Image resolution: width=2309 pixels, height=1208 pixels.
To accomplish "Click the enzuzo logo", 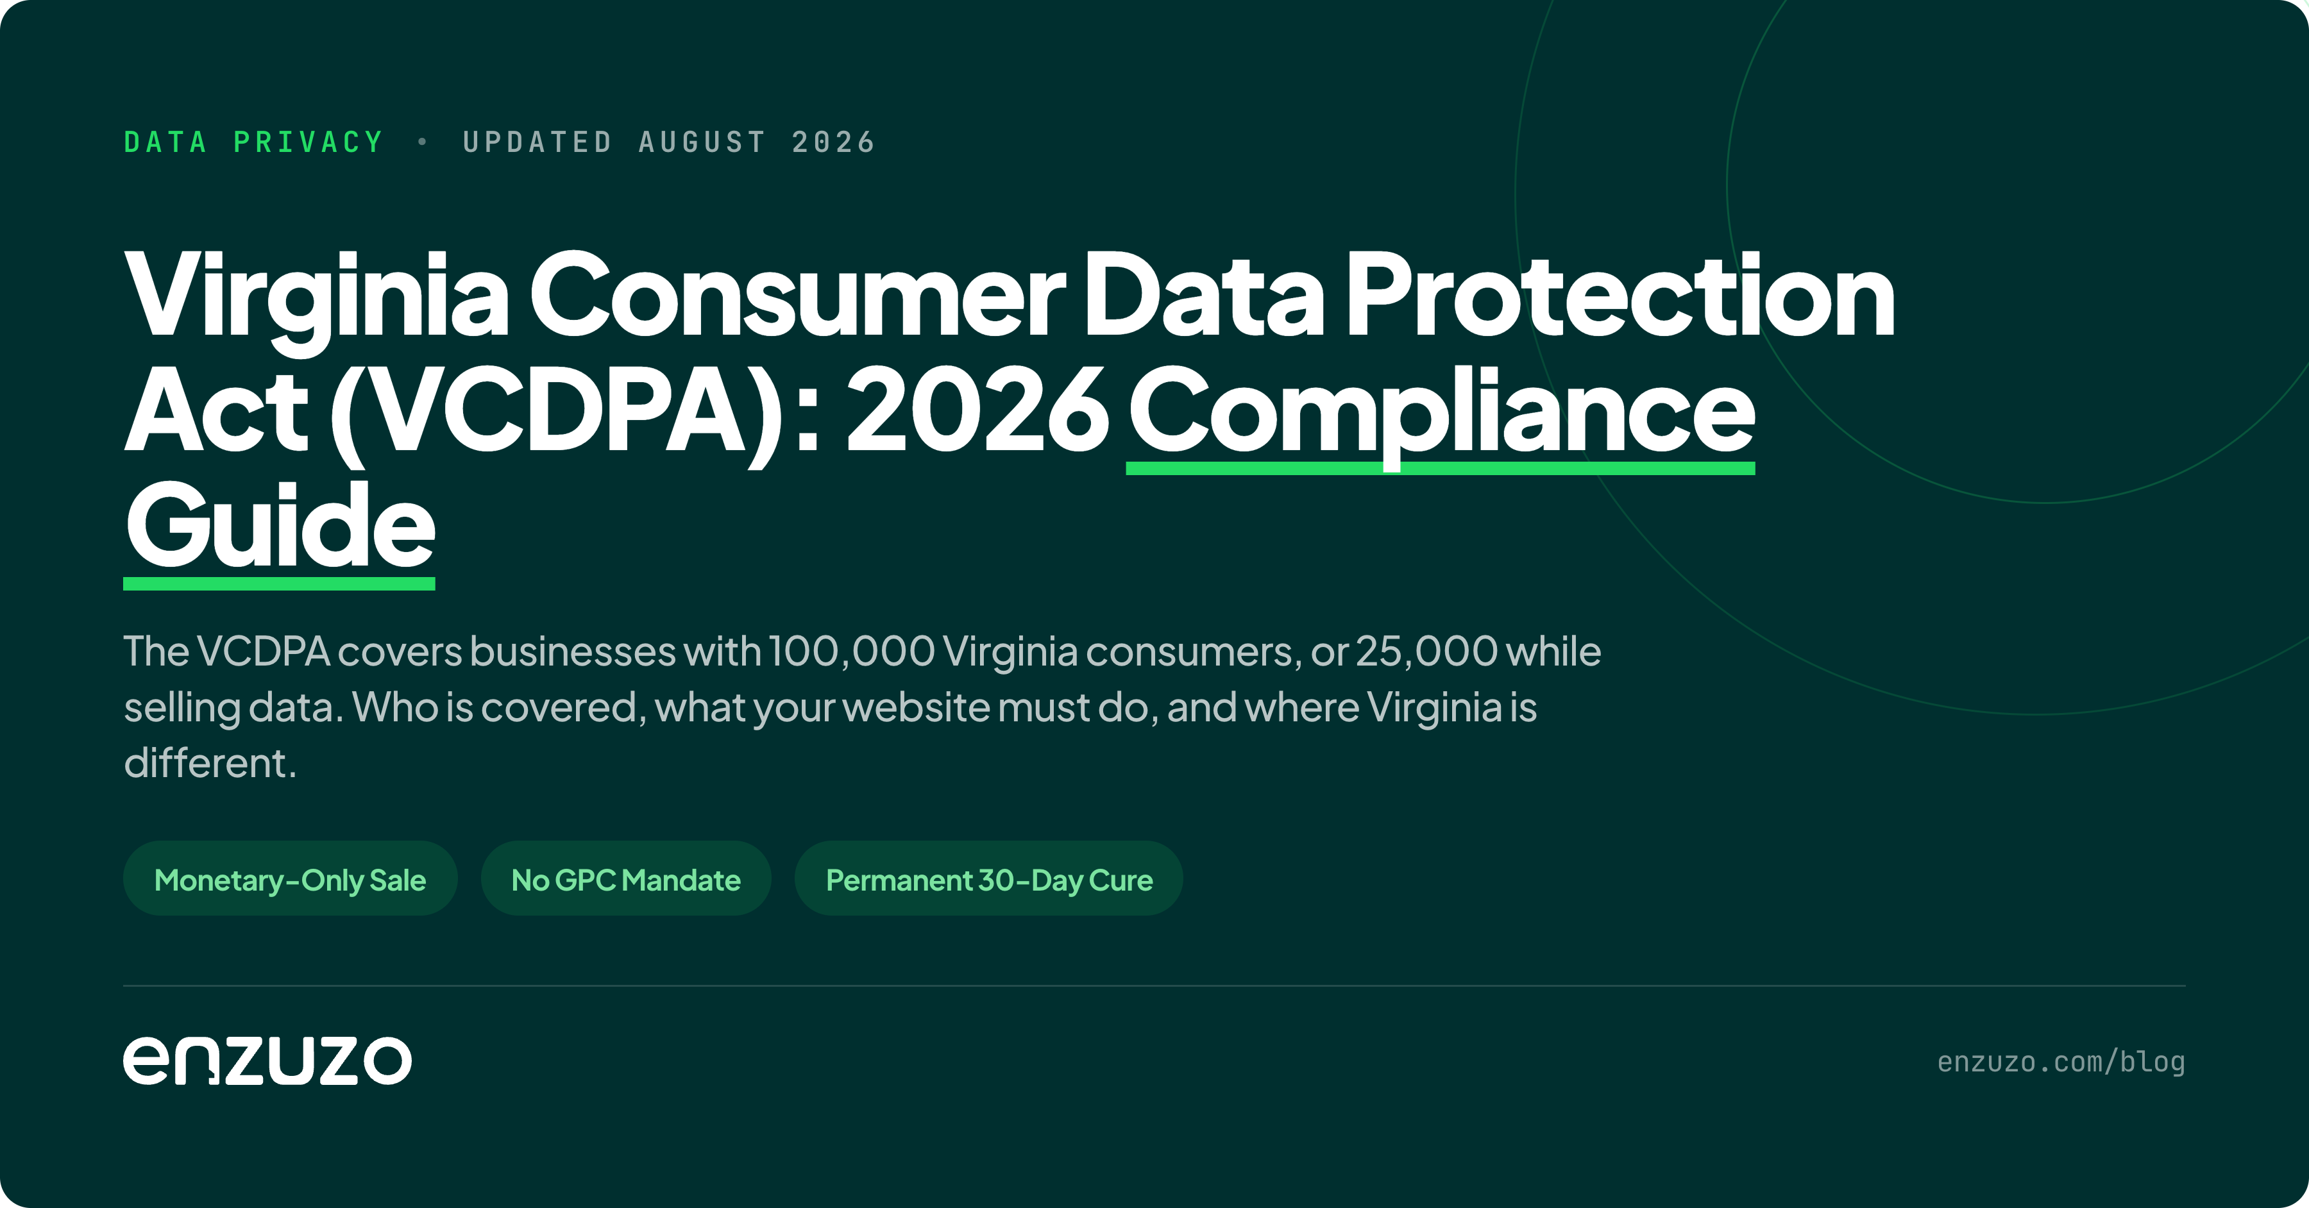I will (267, 1060).
